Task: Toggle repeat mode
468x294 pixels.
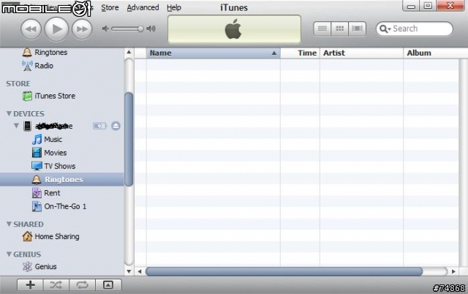Action: (x=82, y=285)
